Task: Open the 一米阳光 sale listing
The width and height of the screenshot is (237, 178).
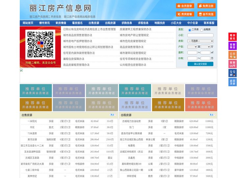Action: [x=32, y=121]
